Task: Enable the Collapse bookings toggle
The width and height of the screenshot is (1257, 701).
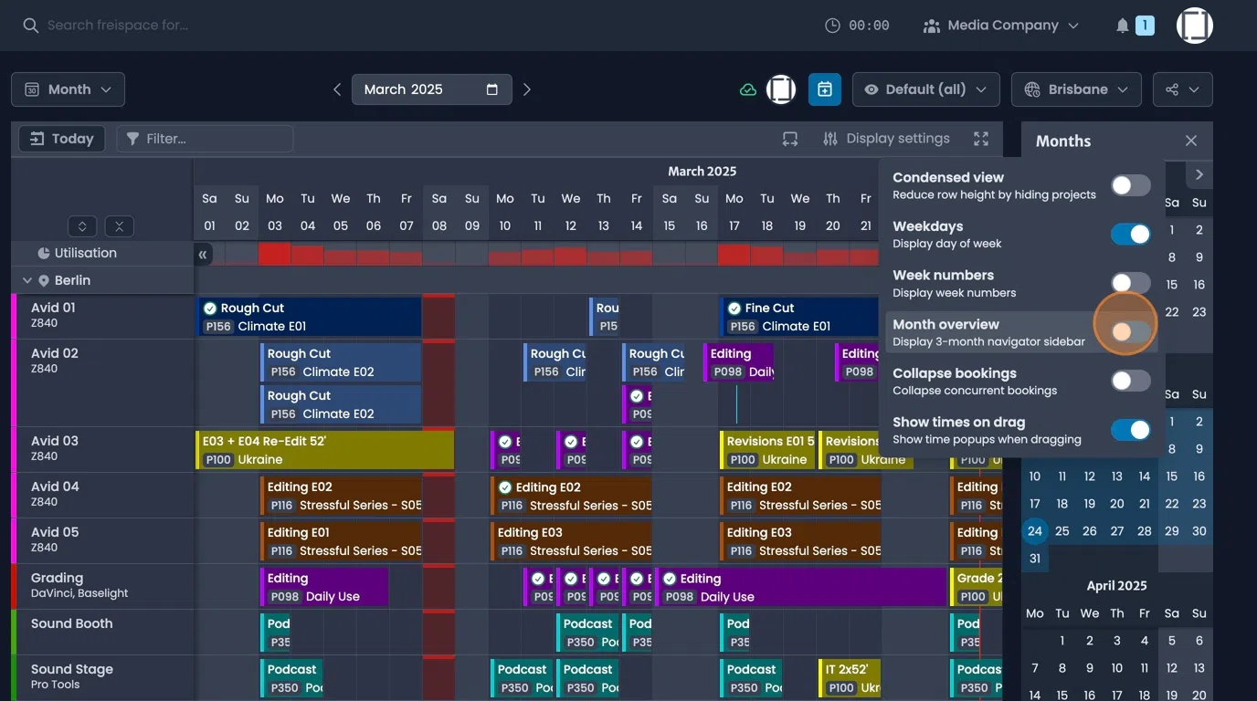Action: pyautogui.click(x=1130, y=381)
